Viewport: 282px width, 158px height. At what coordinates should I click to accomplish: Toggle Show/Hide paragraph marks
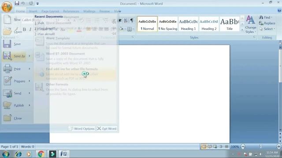point(132,20)
